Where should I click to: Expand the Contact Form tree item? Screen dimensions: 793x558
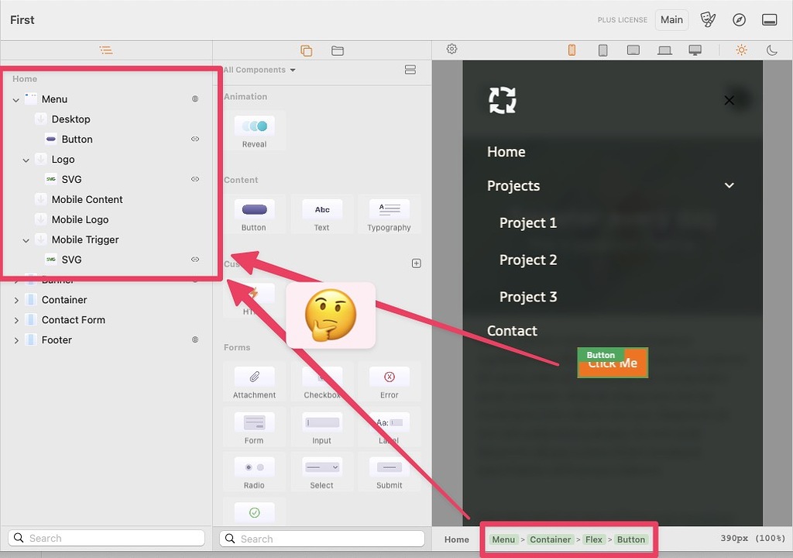tap(16, 319)
